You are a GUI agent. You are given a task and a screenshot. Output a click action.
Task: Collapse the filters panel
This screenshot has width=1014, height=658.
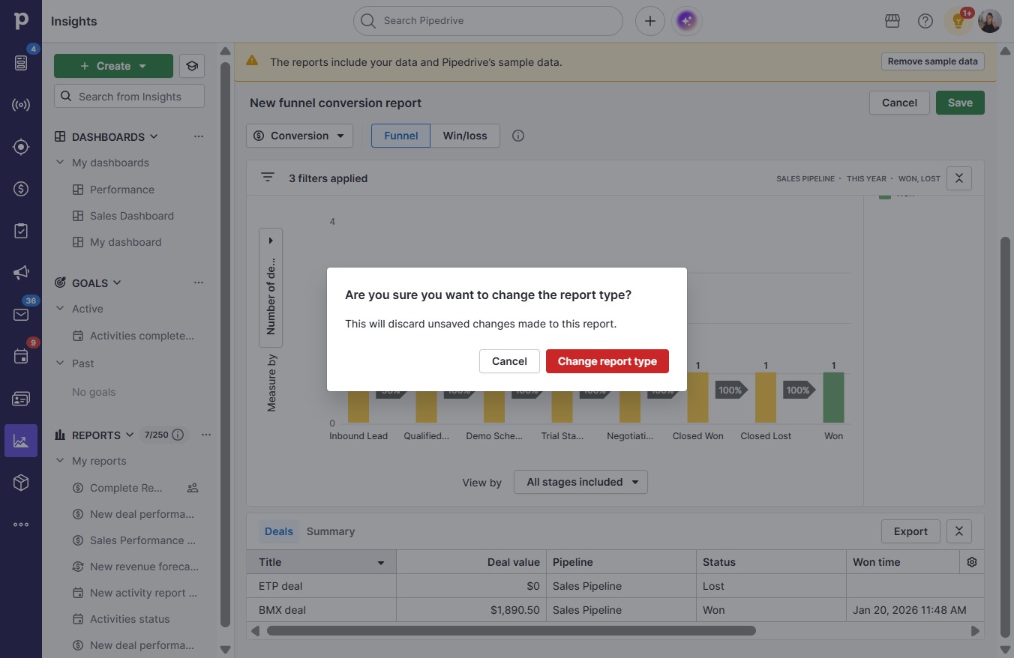pos(959,178)
